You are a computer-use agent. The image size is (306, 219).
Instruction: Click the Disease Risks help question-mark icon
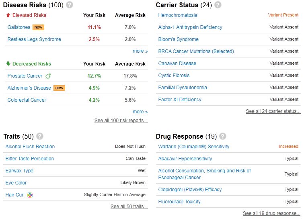[x=70, y=5]
